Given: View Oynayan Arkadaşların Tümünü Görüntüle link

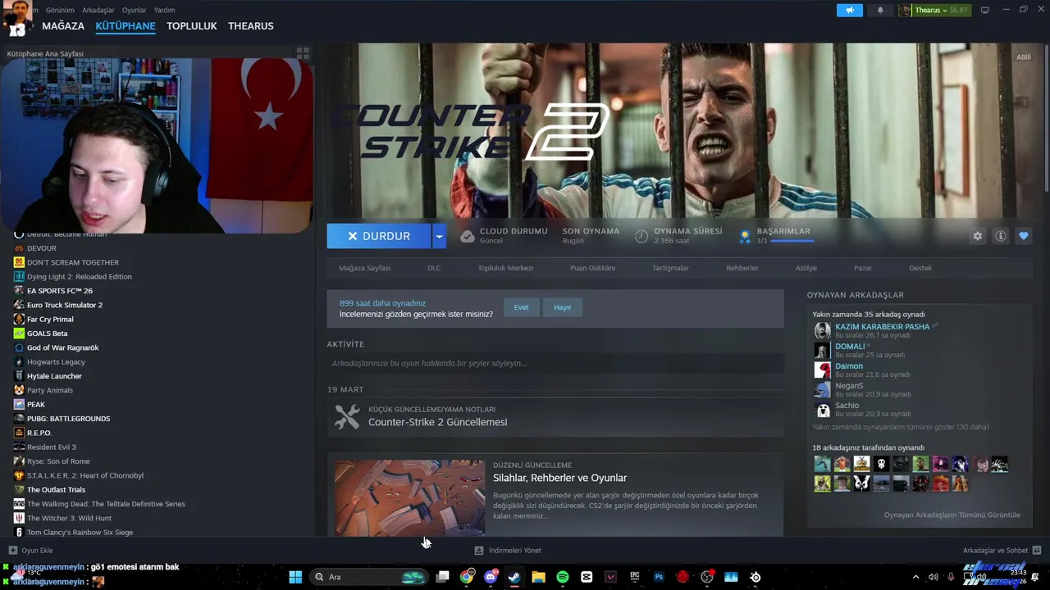Looking at the screenshot, I should click(x=952, y=515).
